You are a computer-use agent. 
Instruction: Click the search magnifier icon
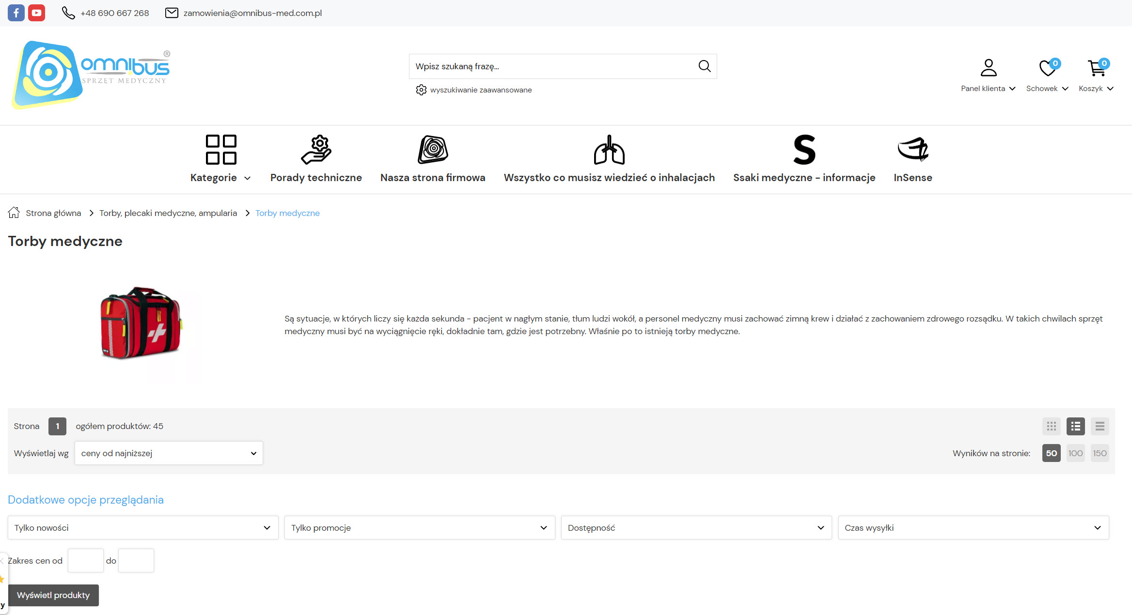point(704,66)
